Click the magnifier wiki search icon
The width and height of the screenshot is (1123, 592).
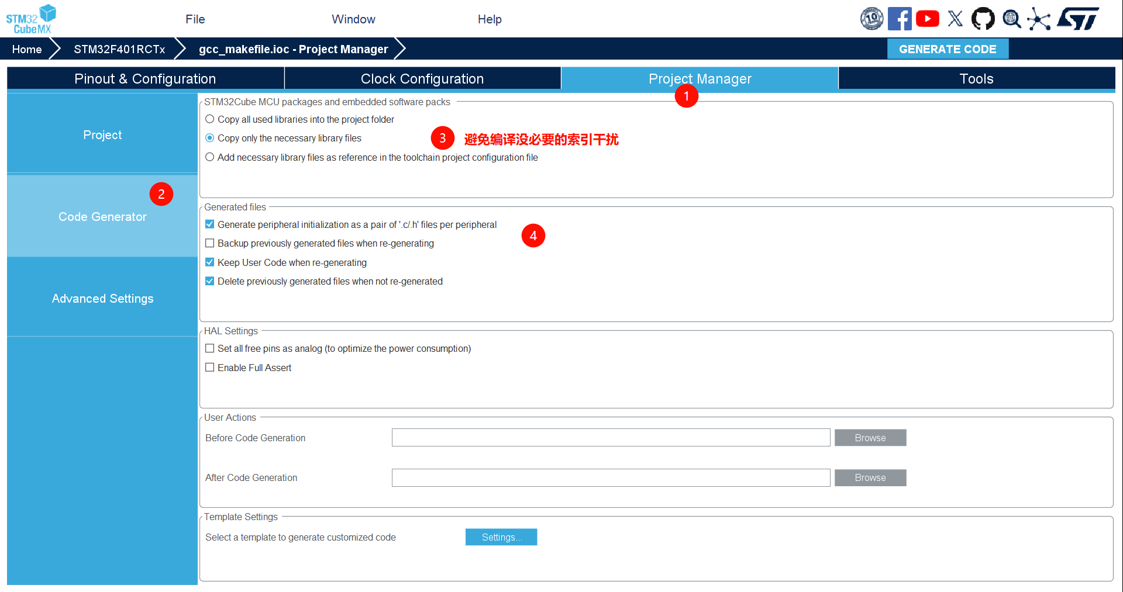pyautogui.click(x=1011, y=19)
